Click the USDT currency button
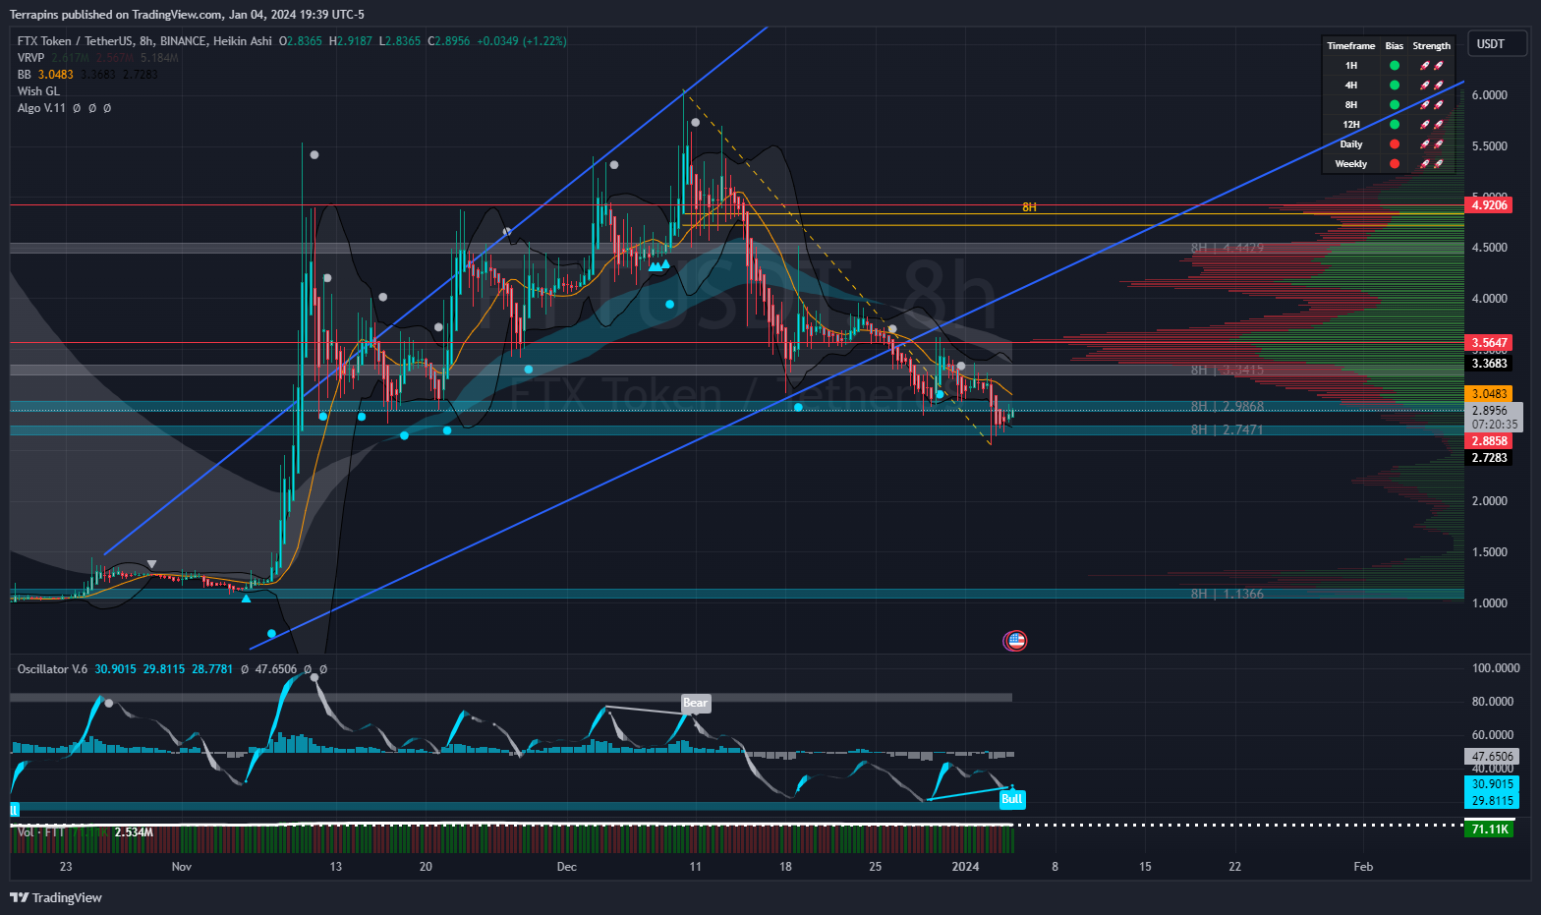 tap(1497, 43)
